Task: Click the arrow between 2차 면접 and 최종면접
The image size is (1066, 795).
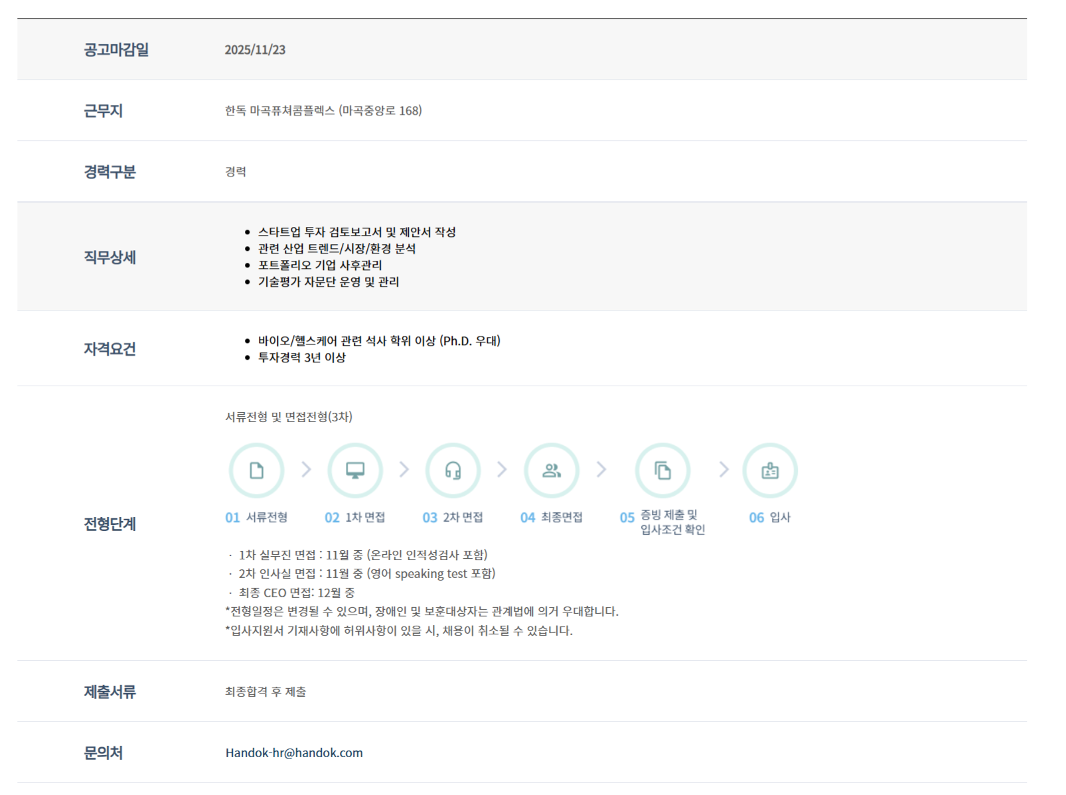Action: [x=502, y=470]
